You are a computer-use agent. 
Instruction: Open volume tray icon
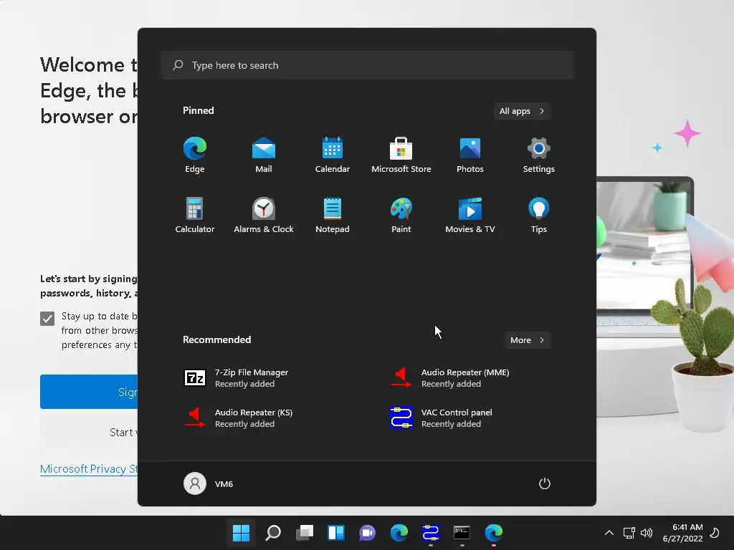pyautogui.click(x=647, y=533)
